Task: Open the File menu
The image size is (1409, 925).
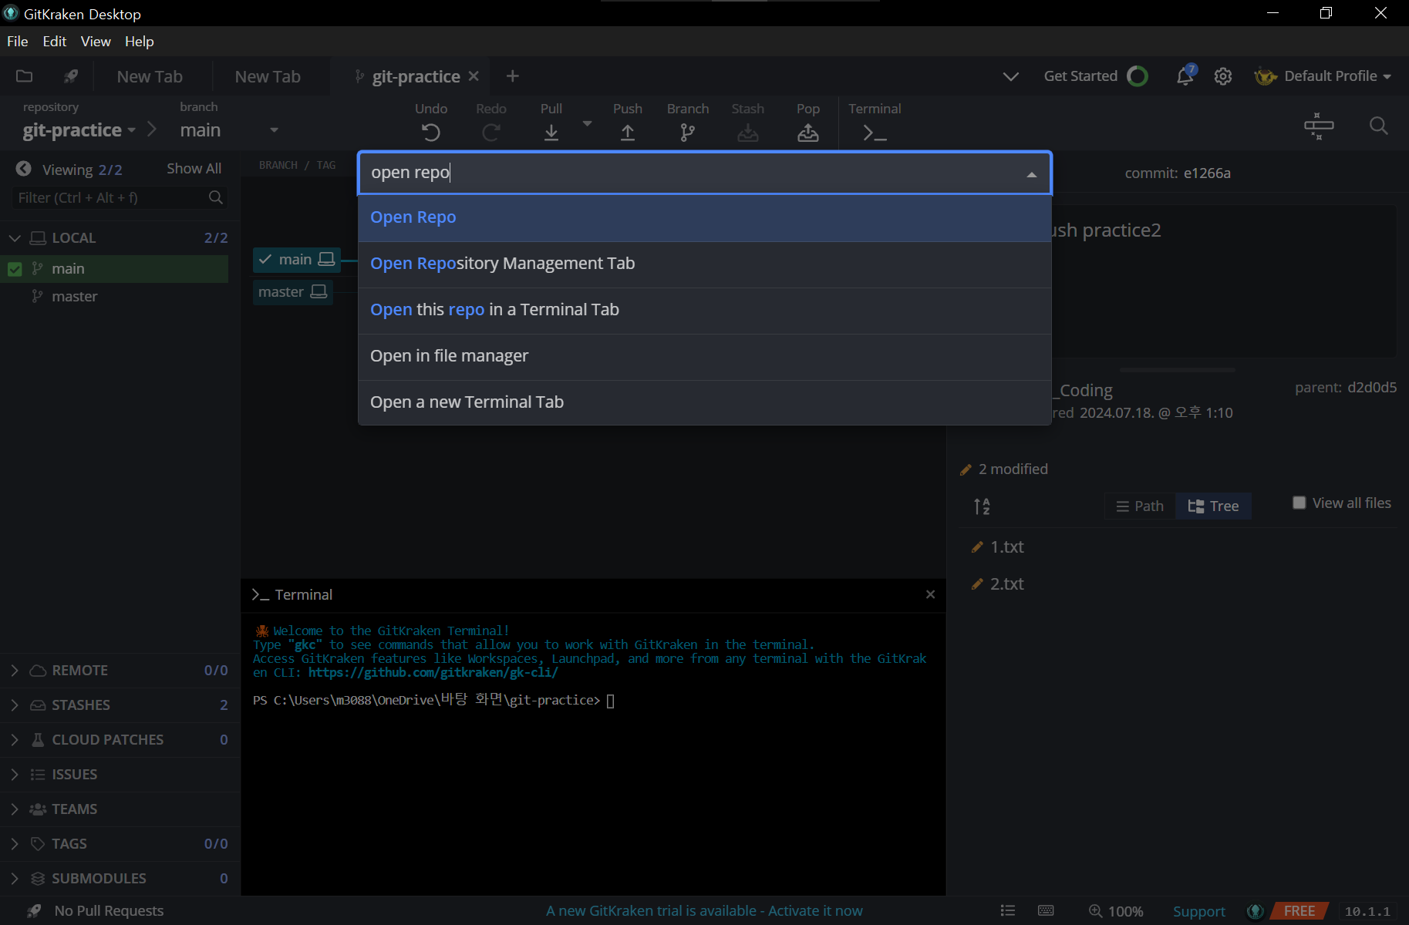Action: pyautogui.click(x=17, y=41)
